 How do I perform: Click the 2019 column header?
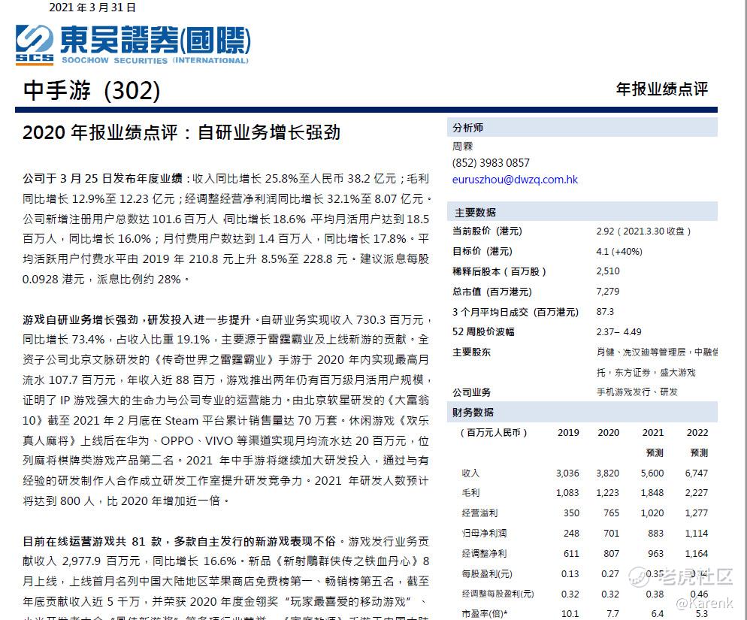[x=568, y=433]
